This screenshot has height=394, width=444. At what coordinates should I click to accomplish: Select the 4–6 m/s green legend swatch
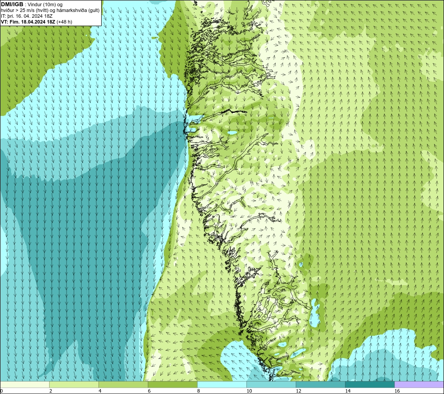coord(123,384)
